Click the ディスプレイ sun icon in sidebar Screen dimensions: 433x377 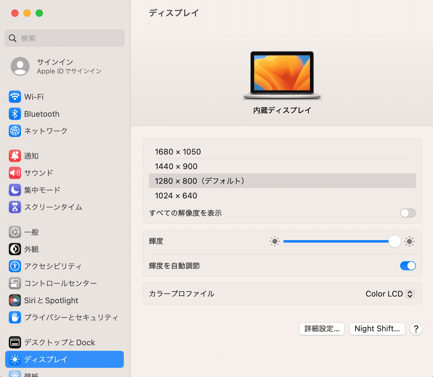click(15, 359)
